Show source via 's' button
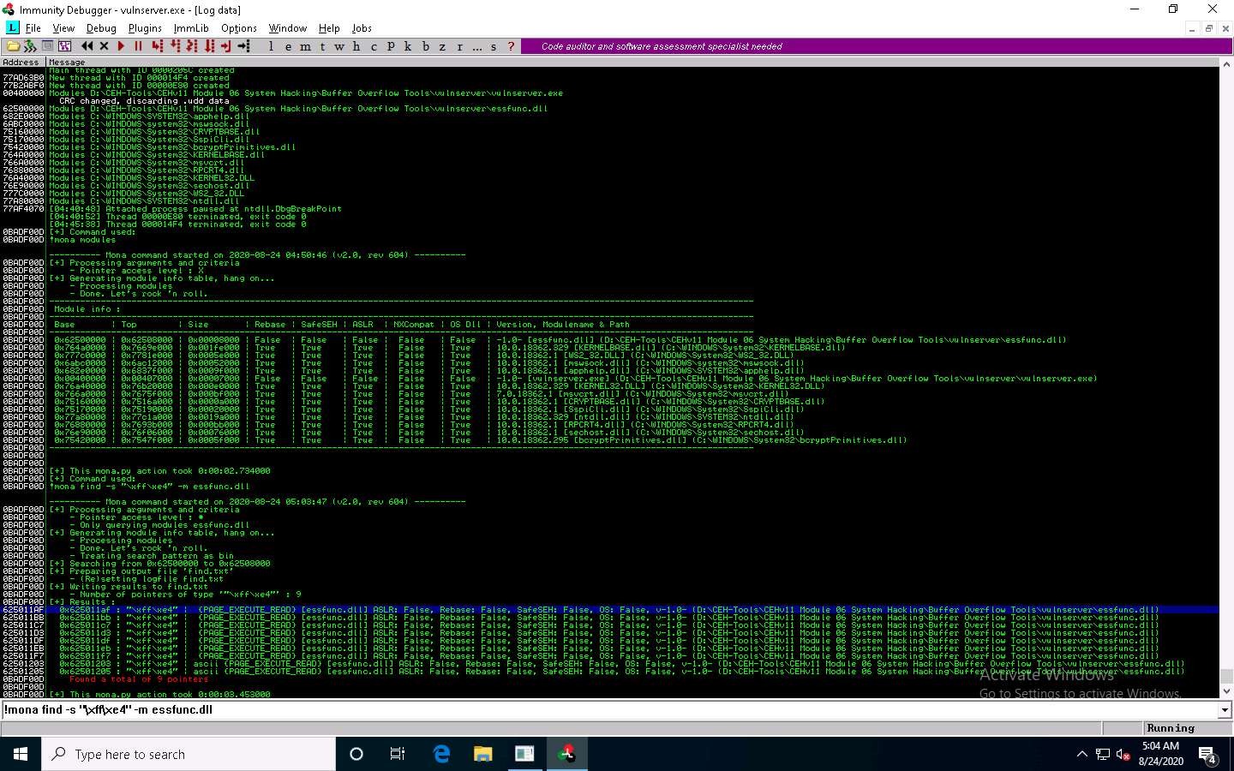This screenshot has width=1234, height=771. 494,46
